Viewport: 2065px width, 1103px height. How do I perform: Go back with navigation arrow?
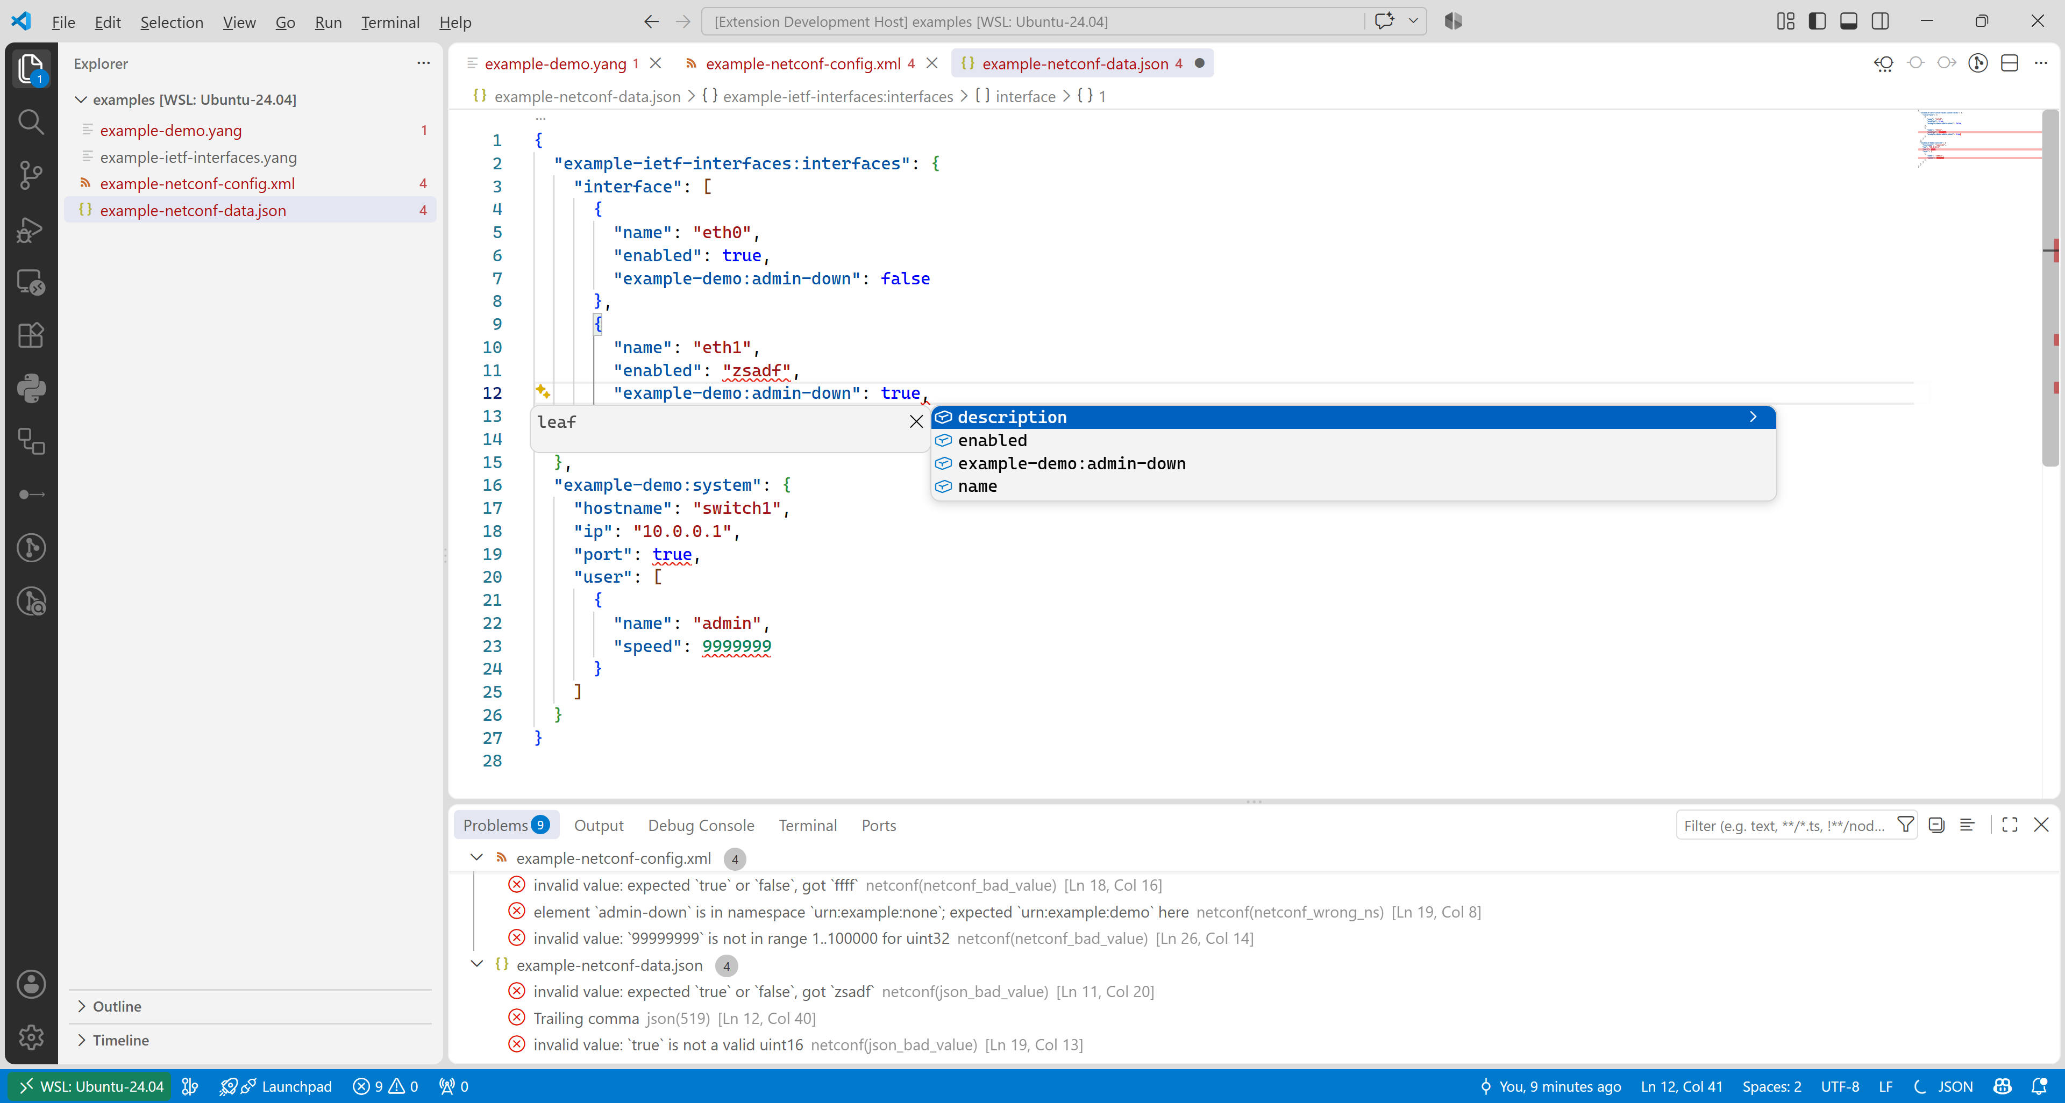[x=651, y=22]
